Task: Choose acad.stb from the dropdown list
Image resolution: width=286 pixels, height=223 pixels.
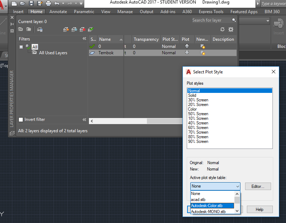Action: 212,200
